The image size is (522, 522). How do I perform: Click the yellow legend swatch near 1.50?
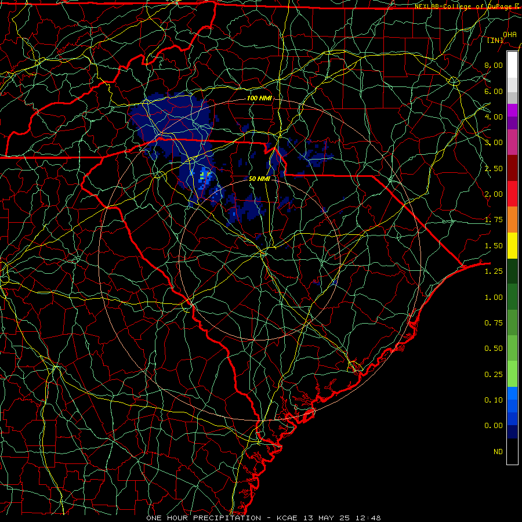tap(512, 245)
